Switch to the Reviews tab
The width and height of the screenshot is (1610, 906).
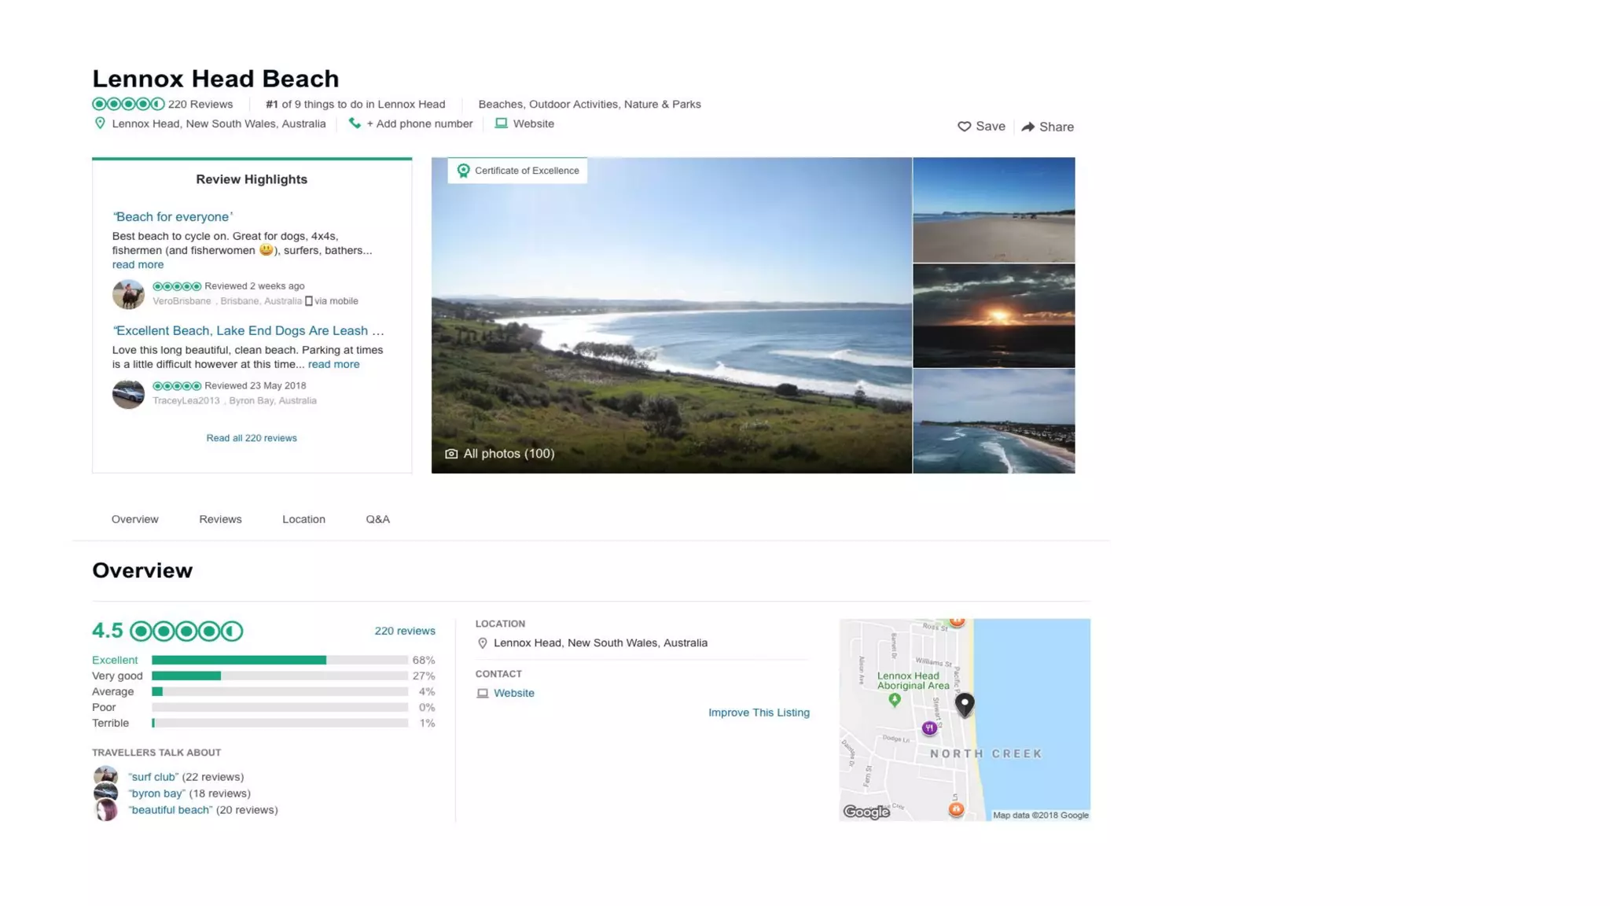point(220,519)
